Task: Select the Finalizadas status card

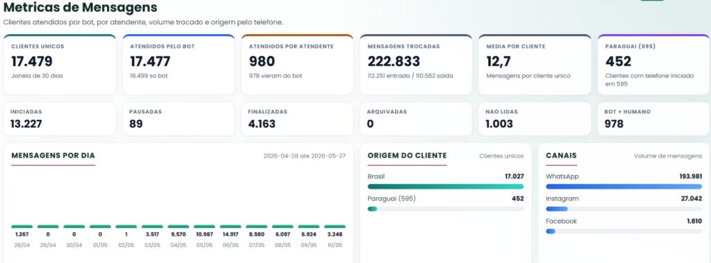Action: click(x=297, y=119)
